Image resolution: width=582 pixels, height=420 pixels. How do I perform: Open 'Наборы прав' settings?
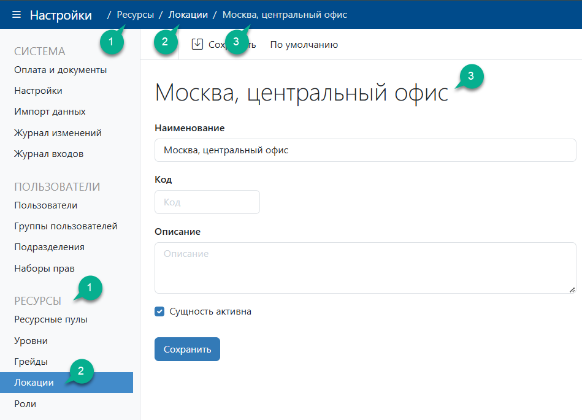[44, 269]
